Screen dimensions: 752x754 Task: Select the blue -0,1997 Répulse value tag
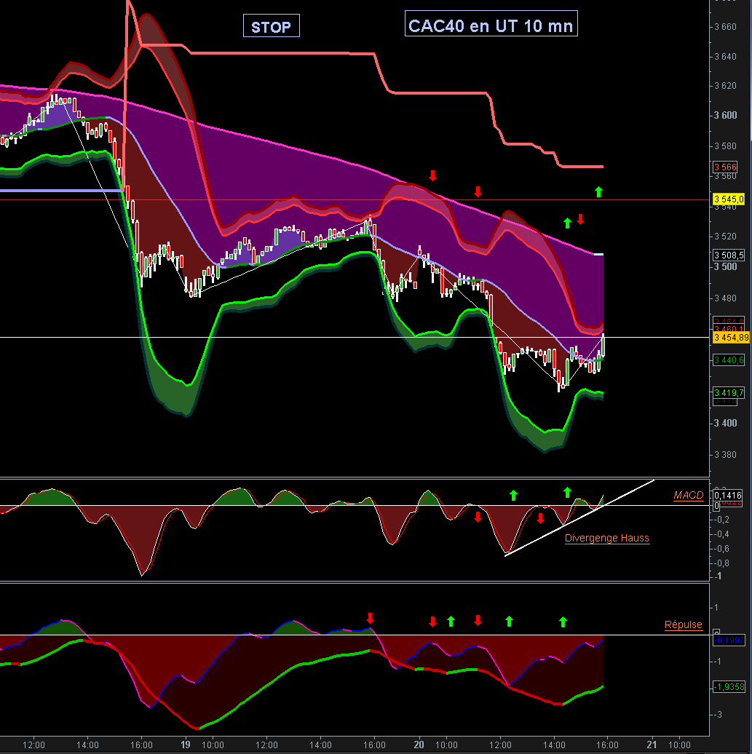(x=729, y=640)
